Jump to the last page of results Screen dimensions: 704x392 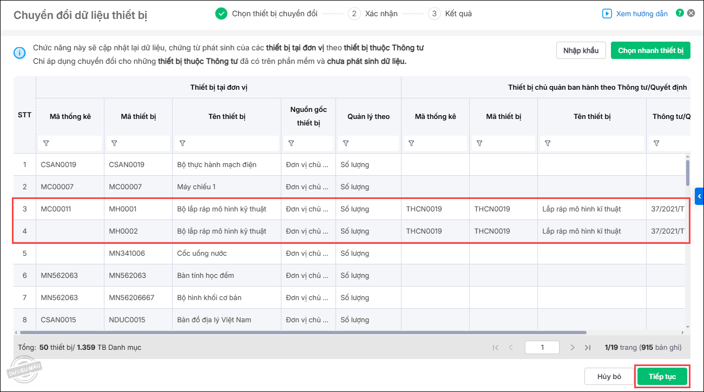(x=588, y=348)
